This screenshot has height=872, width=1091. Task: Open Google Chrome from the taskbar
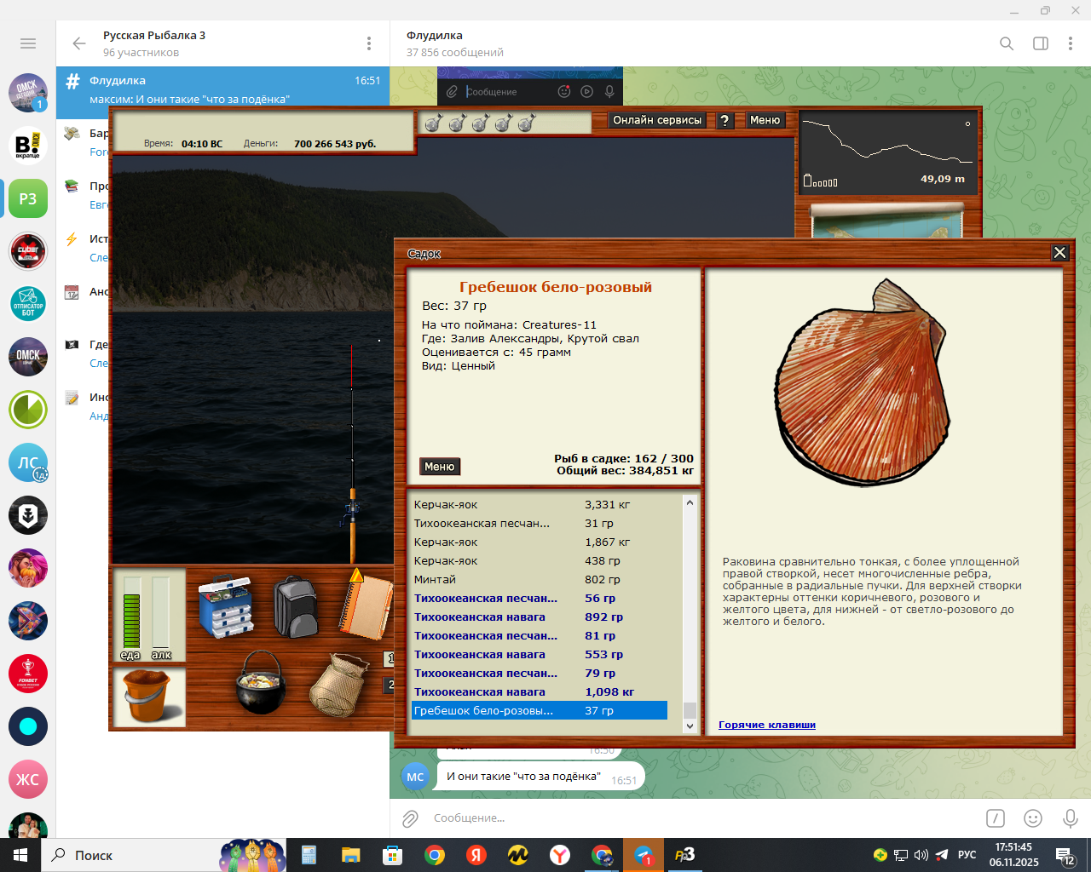pyautogui.click(x=435, y=855)
